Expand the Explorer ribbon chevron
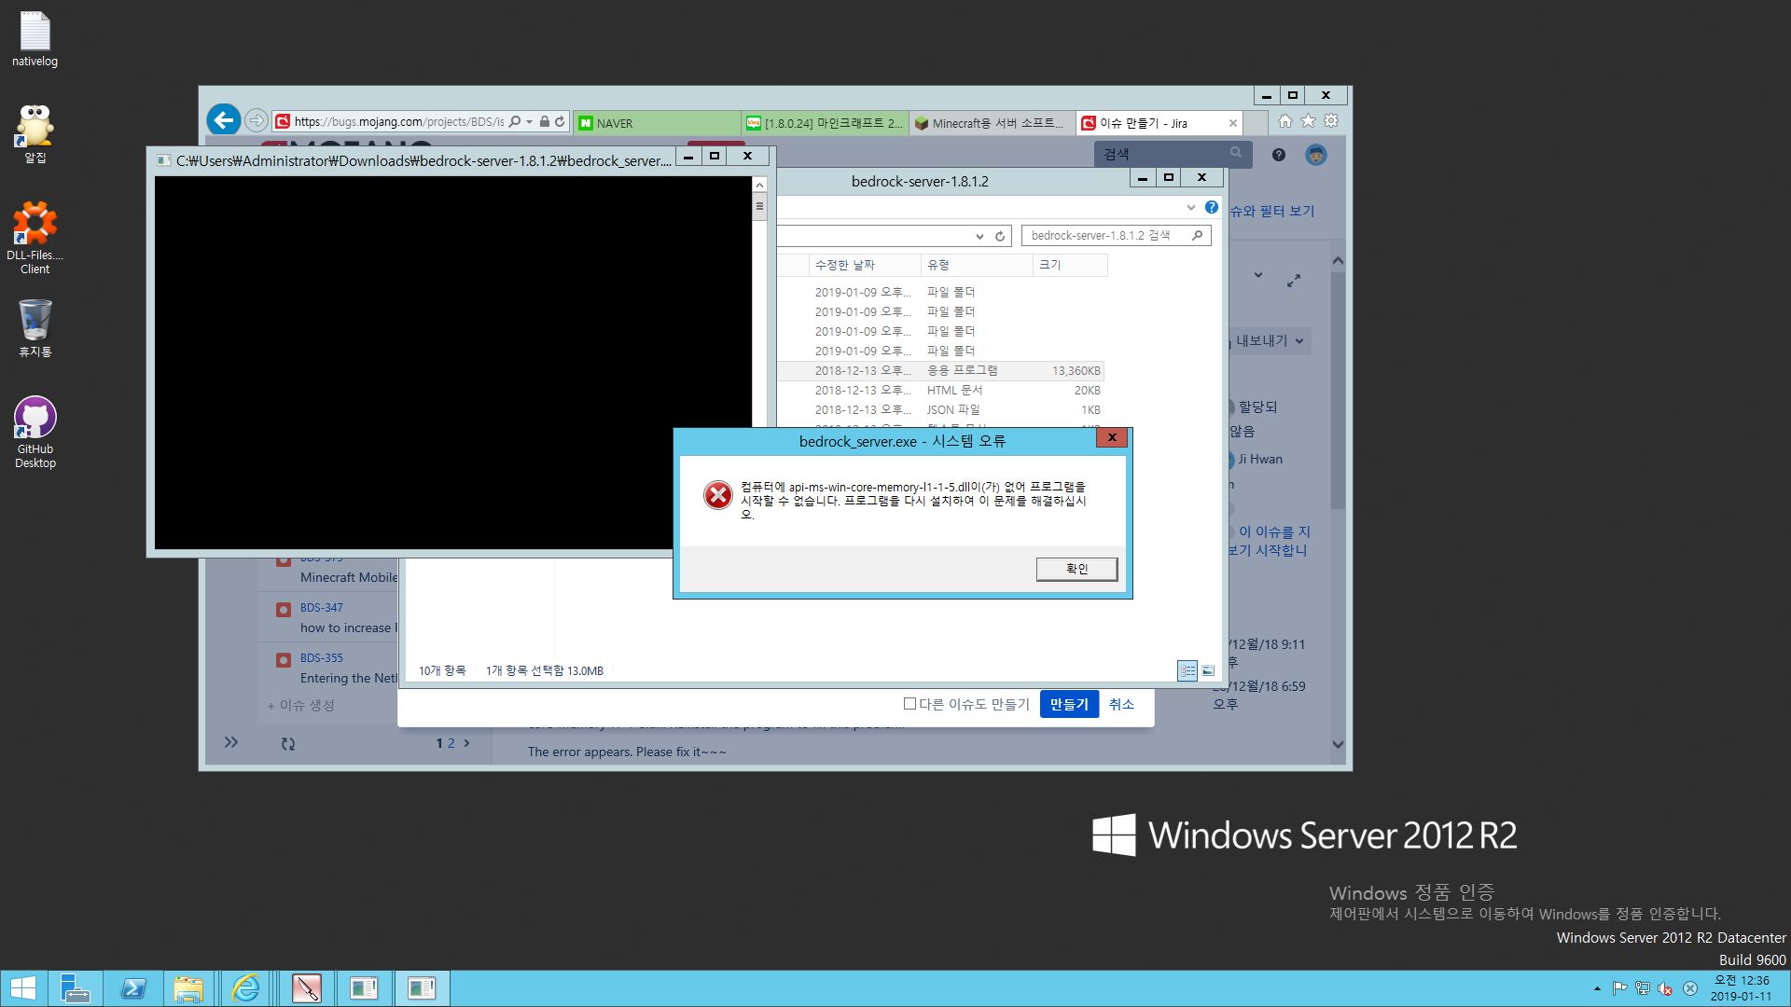This screenshot has height=1007, width=1791. click(x=1190, y=207)
